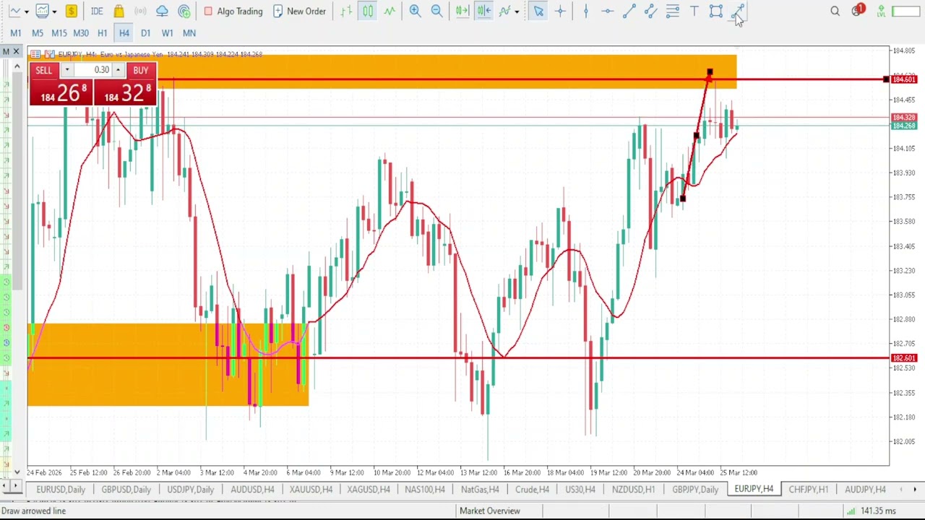Click the SELL button on trade panel
The image size is (925, 520).
pos(43,70)
